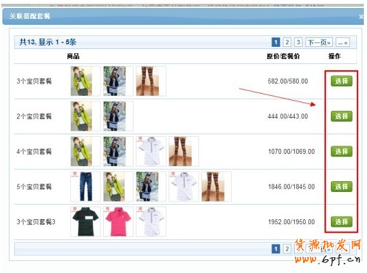The height and width of the screenshot is (273, 367).
Task: Click the 下一页 next page link
Action: coord(319,42)
